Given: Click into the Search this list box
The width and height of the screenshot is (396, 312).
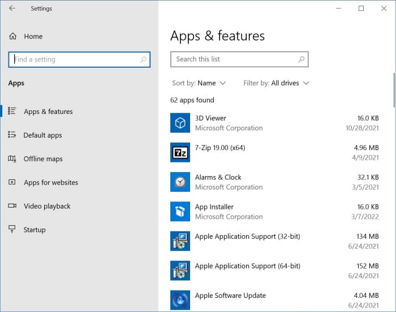Looking at the screenshot, I should [x=239, y=59].
